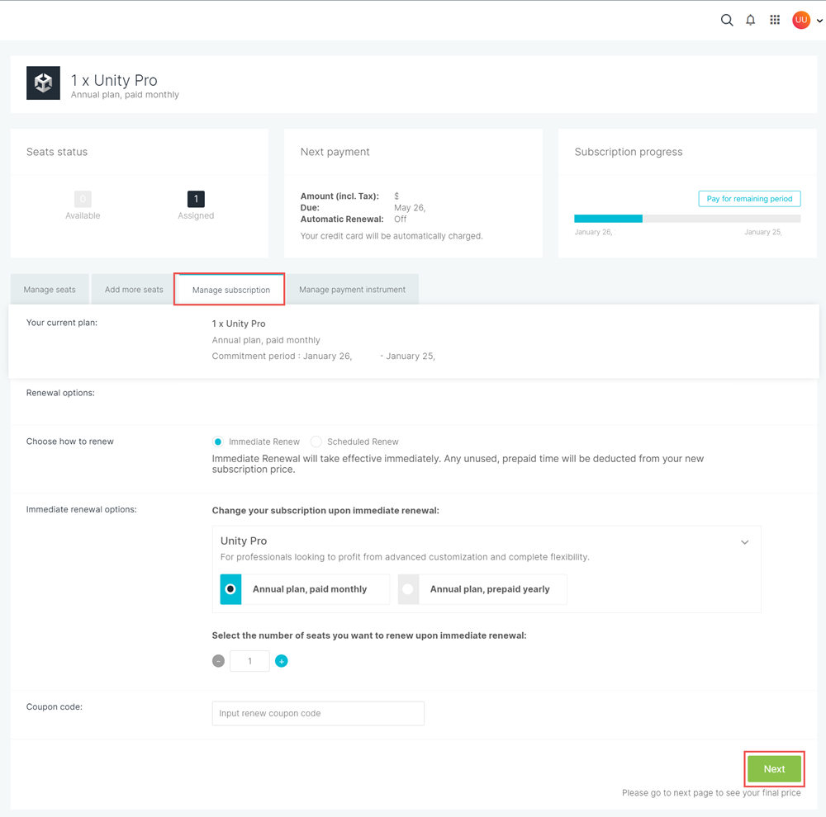The height and width of the screenshot is (817, 826).
Task: Click 'Your credit card will be automatically charged.' text
Action: [x=392, y=236]
